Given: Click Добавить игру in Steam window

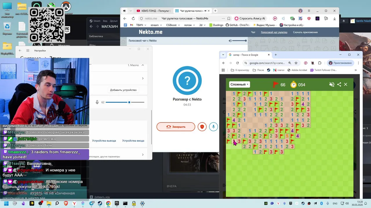Looking at the screenshot, I should click(100, 197).
